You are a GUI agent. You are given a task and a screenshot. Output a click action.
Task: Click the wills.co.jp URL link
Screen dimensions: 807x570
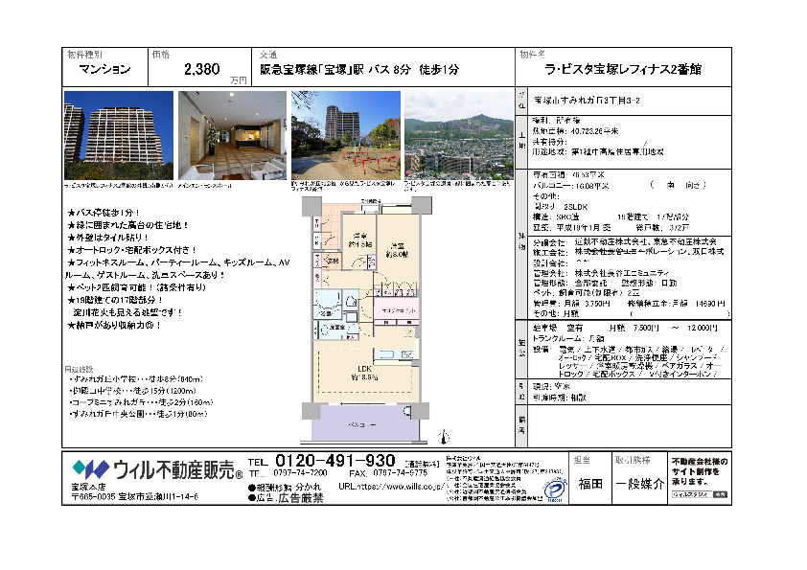pyautogui.click(x=388, y=487)
